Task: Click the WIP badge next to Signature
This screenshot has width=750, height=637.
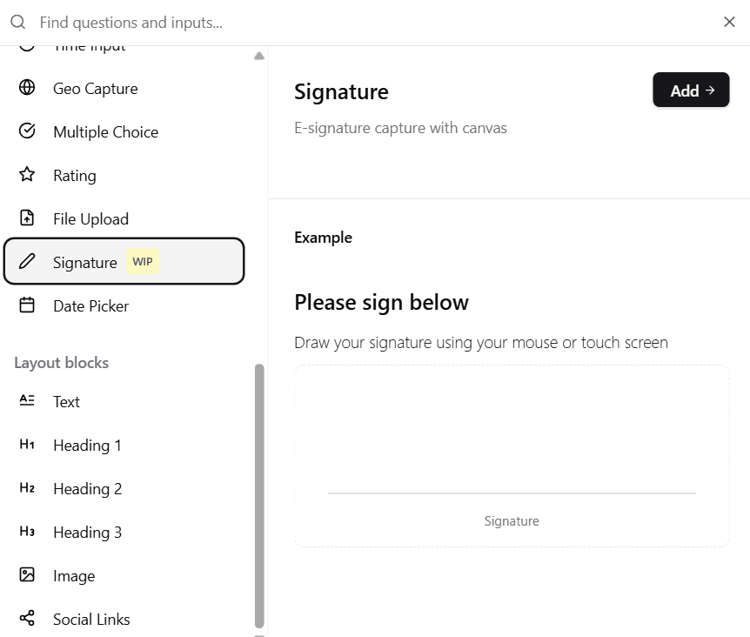Action: pos(142,261)
